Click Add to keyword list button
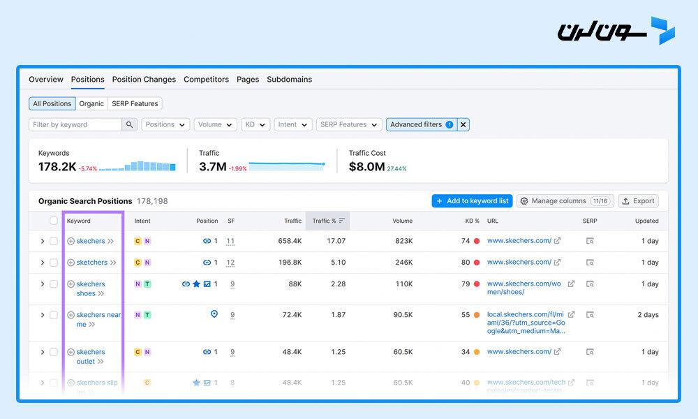This screenshot has width=698, height=419. click(472, 201)
